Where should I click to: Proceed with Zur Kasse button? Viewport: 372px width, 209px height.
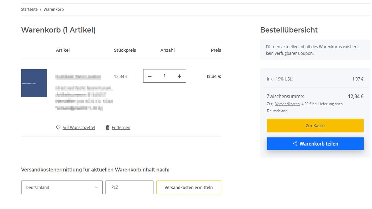[315, 126]
